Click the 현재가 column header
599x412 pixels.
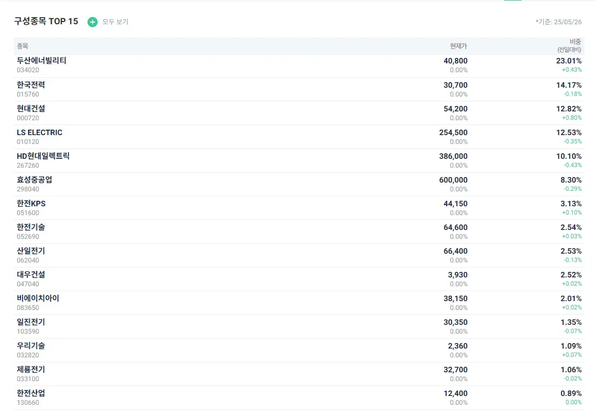point(458,46)
